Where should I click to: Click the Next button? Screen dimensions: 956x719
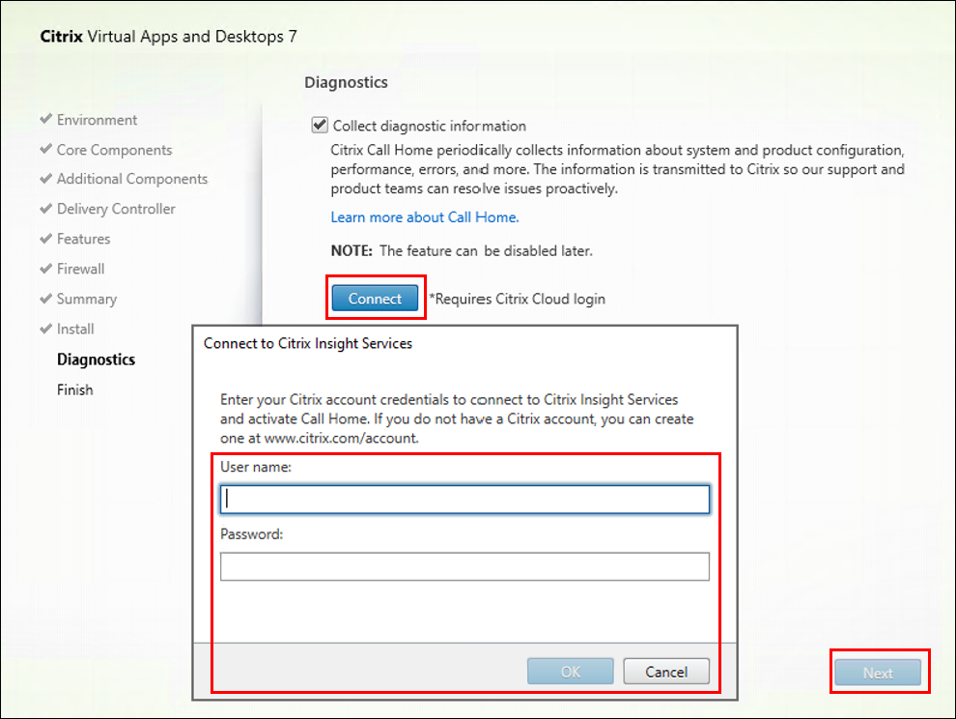click(878, 673)
